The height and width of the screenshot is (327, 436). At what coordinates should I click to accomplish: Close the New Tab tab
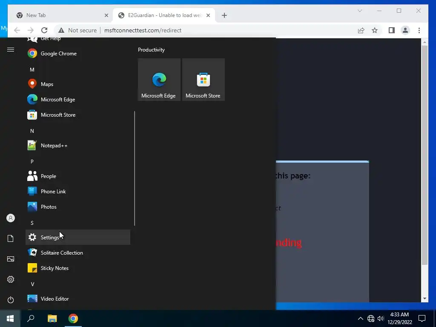[x=106, y=15]
